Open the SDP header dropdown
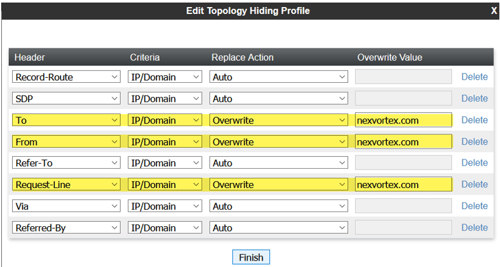The height and width of the screenshot is (267, 500). (x=66, y=98)
